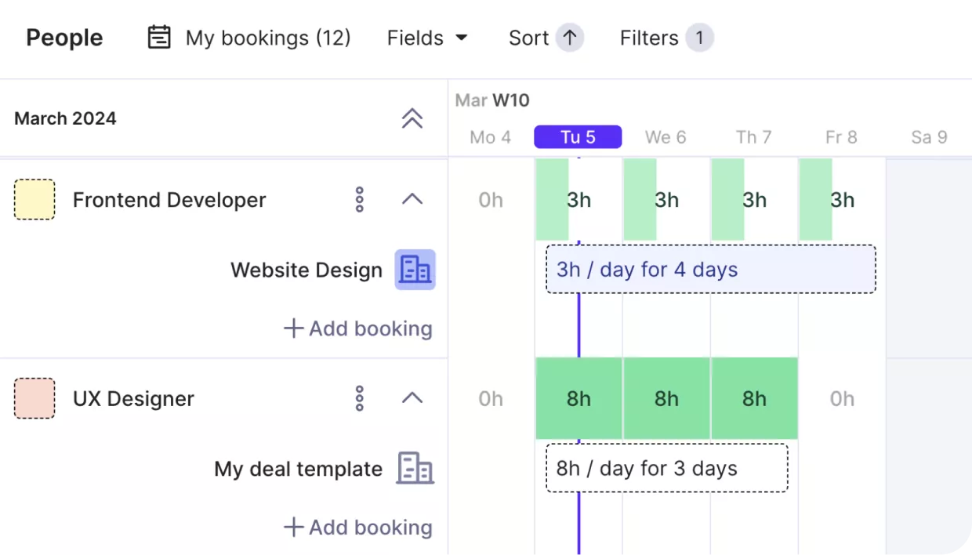Click UX Designer 8h cell on Wednesday

666,398
